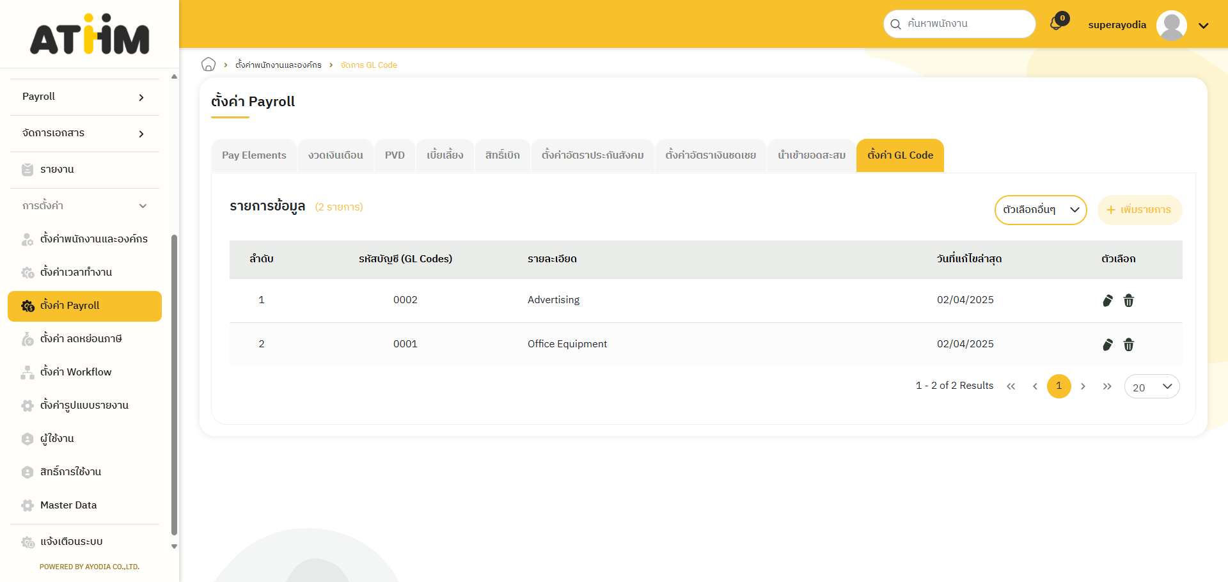The width and height of the screenshot is (1228, 582).
Task: Click the ตั้งค่าพนักงานและองค์กร breadcrumb link
Action: [278, 65]
